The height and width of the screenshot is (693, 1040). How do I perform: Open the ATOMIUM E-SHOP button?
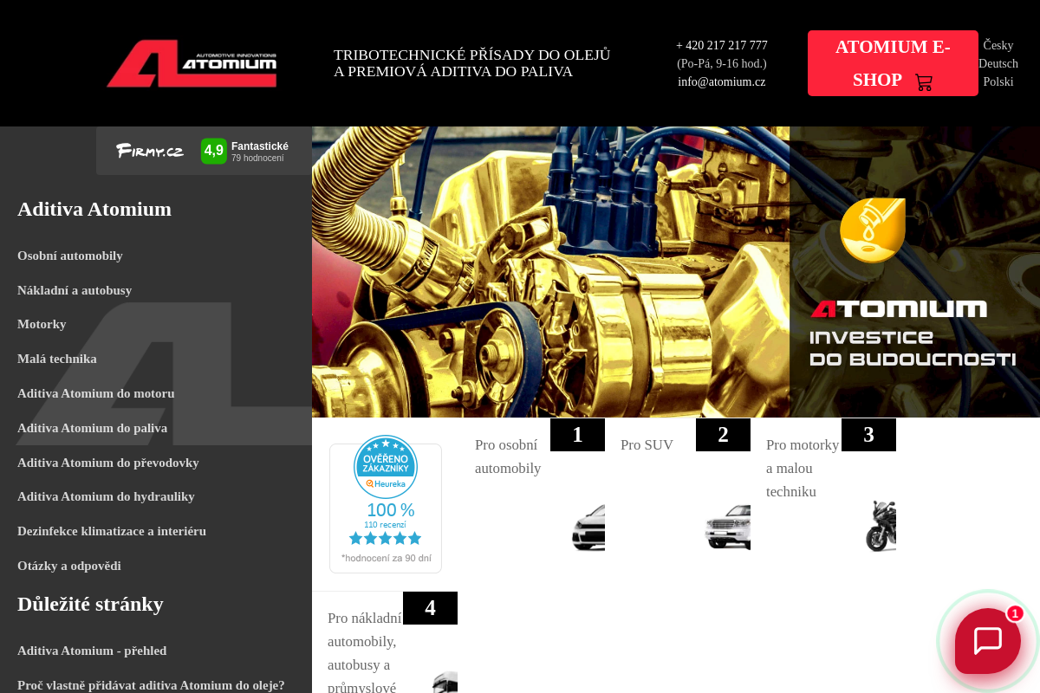tap(893, 63)
